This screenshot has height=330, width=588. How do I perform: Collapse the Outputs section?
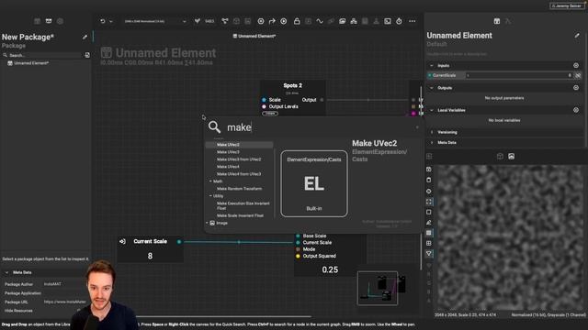click(x=431, y=88)
